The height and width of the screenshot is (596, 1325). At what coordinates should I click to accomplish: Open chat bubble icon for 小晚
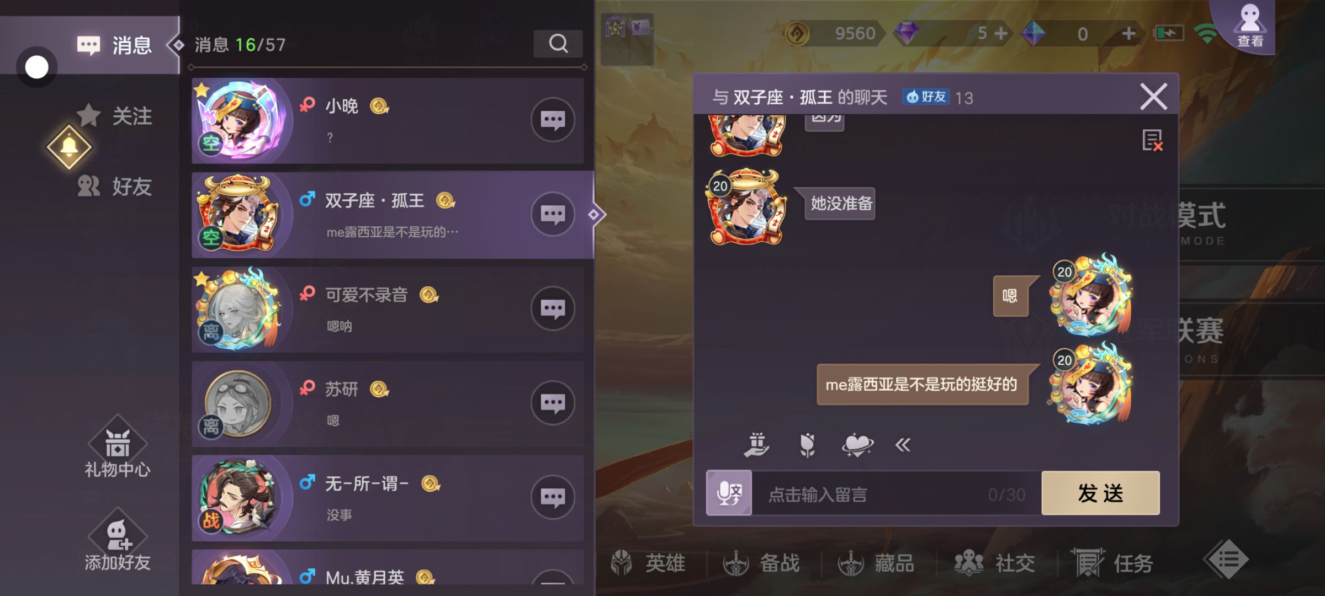[553, 120]
